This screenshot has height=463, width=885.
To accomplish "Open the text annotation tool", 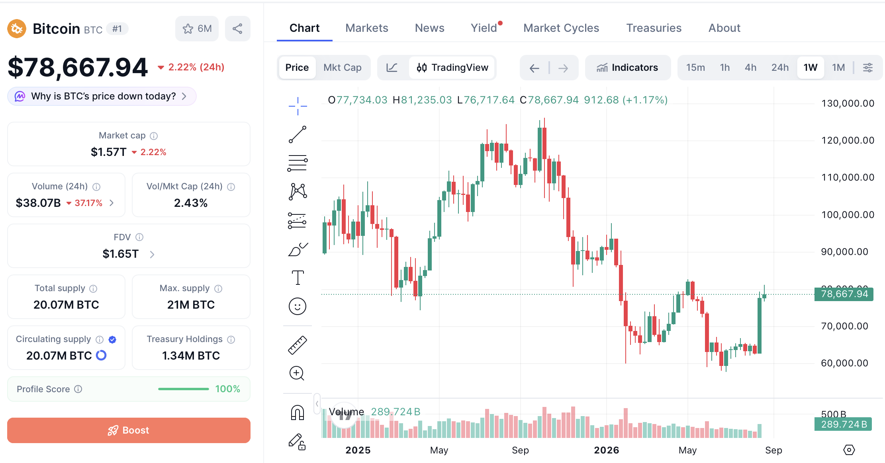I will click(x=298, y=278).
